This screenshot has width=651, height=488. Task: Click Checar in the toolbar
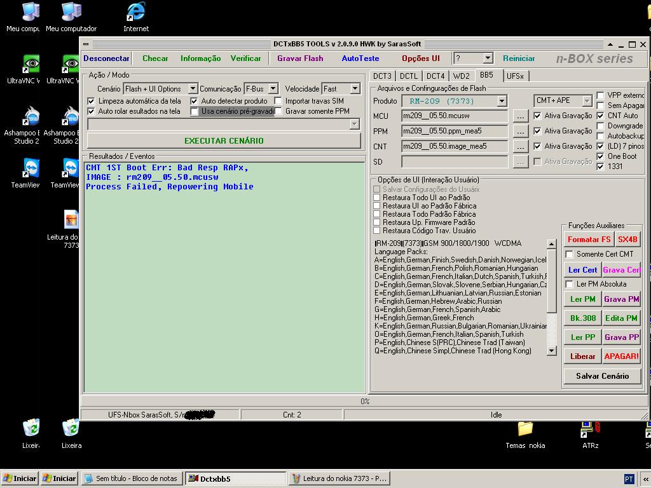[155, 58]
